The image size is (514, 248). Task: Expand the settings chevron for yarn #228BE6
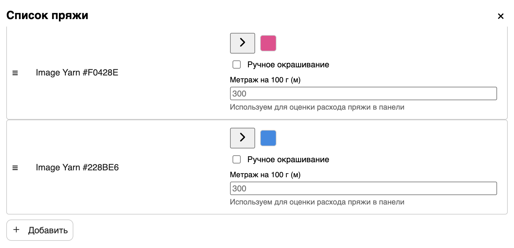[242, 138]
